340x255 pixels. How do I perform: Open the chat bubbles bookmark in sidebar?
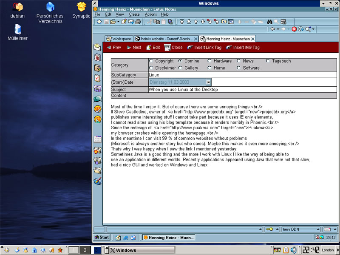click(98, 99)
